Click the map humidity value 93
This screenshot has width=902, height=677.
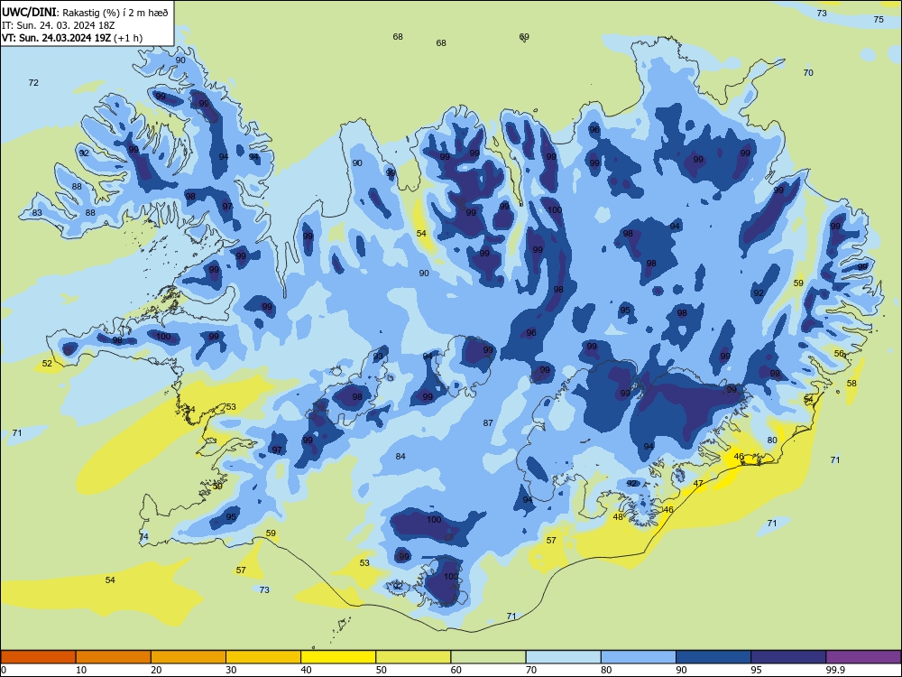point(378,357)
